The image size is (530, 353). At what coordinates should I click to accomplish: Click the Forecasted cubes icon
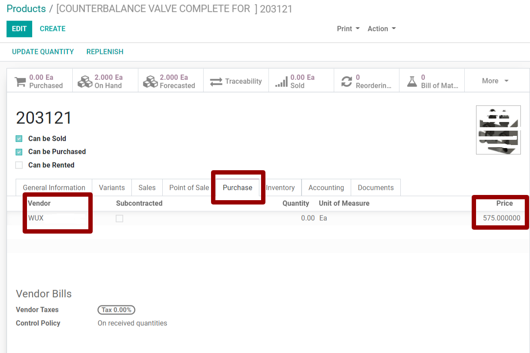150,82
